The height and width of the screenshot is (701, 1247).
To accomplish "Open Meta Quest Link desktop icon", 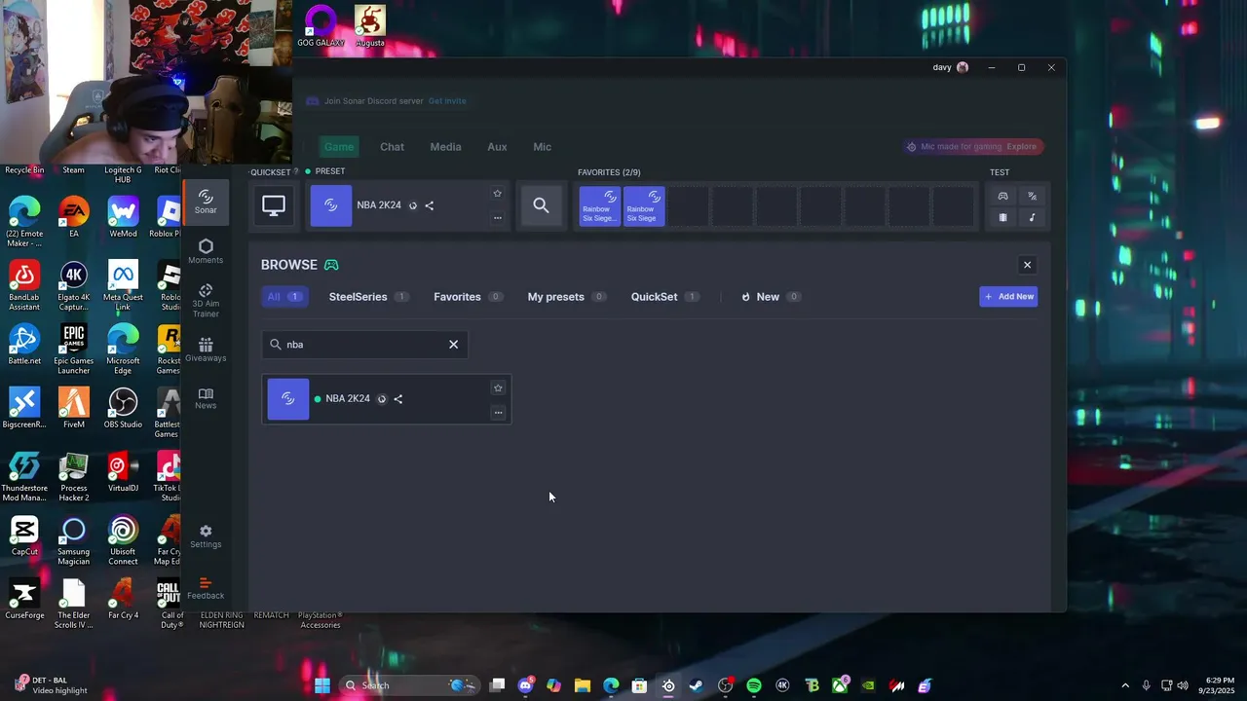I will [x=123, y=286].
